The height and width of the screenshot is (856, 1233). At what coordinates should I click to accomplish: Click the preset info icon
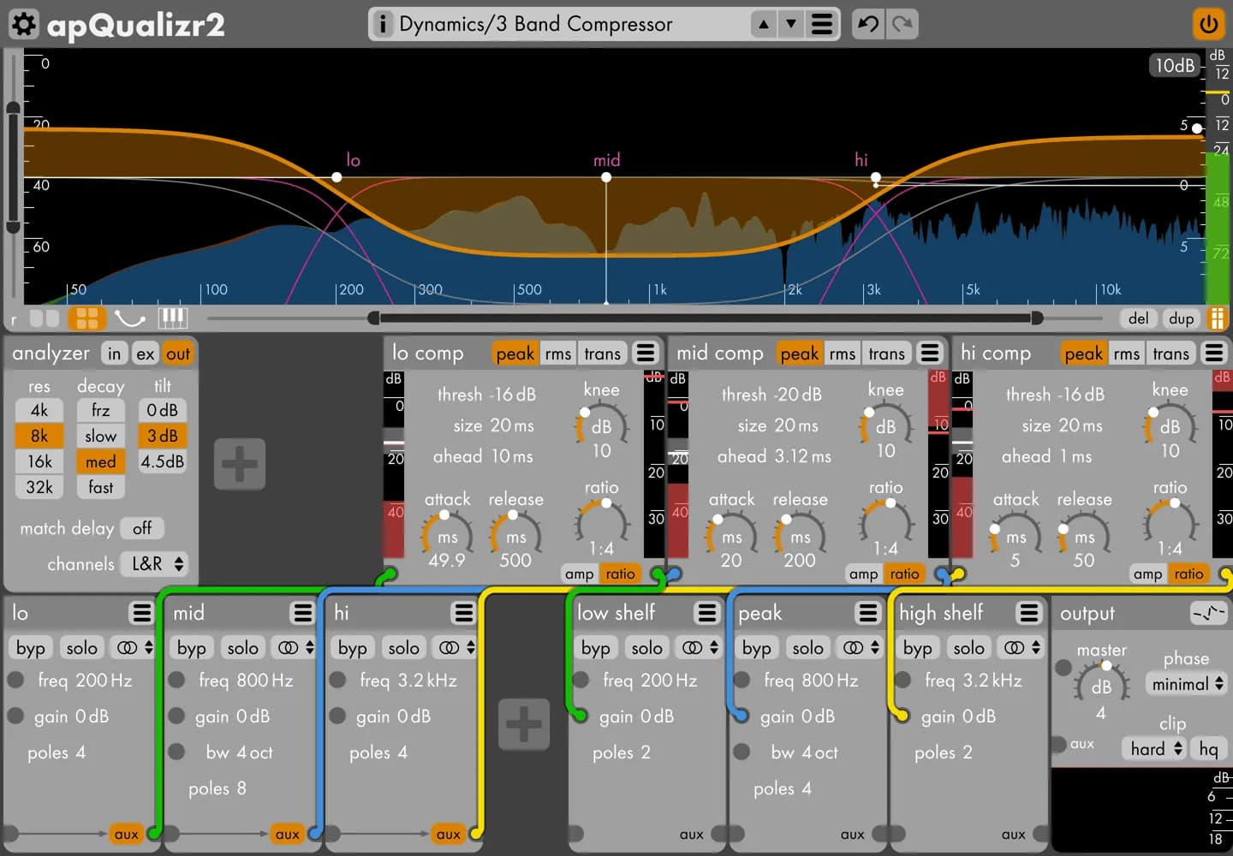[x=383, y=24]
